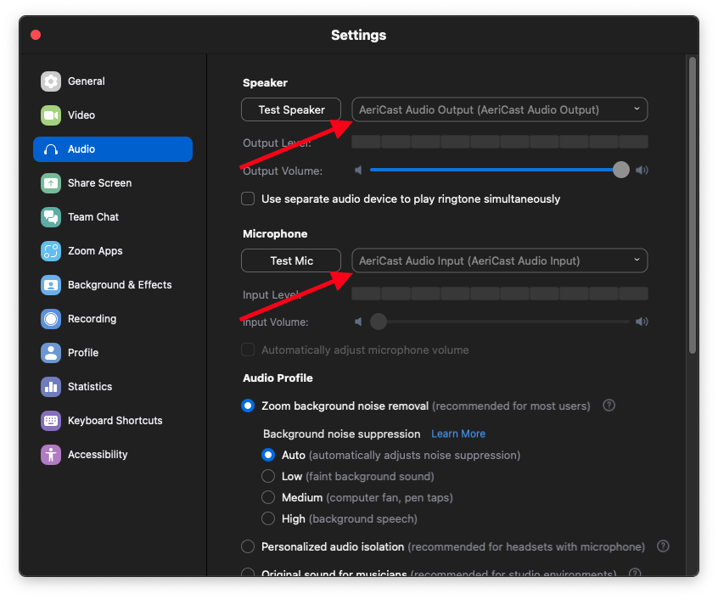Screen dimensions: 718x599
Task: Select Zoom background noise removal option
Action: (x=248, y=406)
